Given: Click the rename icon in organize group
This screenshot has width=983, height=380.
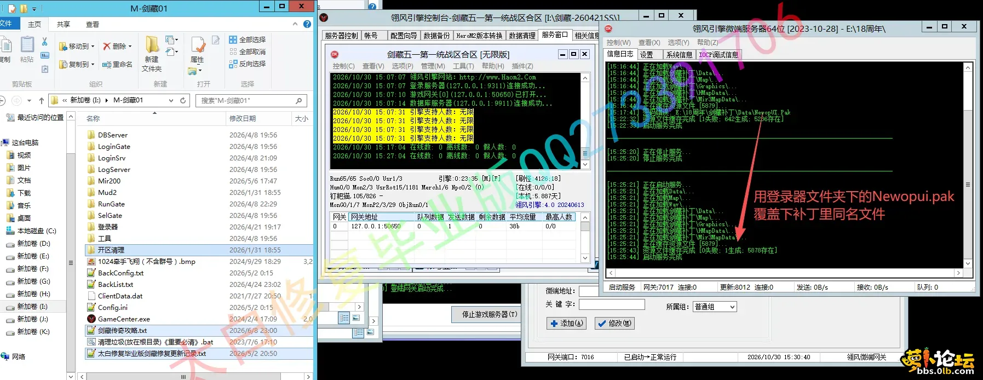Looking at the screenshot, I should tap(107, 64).
